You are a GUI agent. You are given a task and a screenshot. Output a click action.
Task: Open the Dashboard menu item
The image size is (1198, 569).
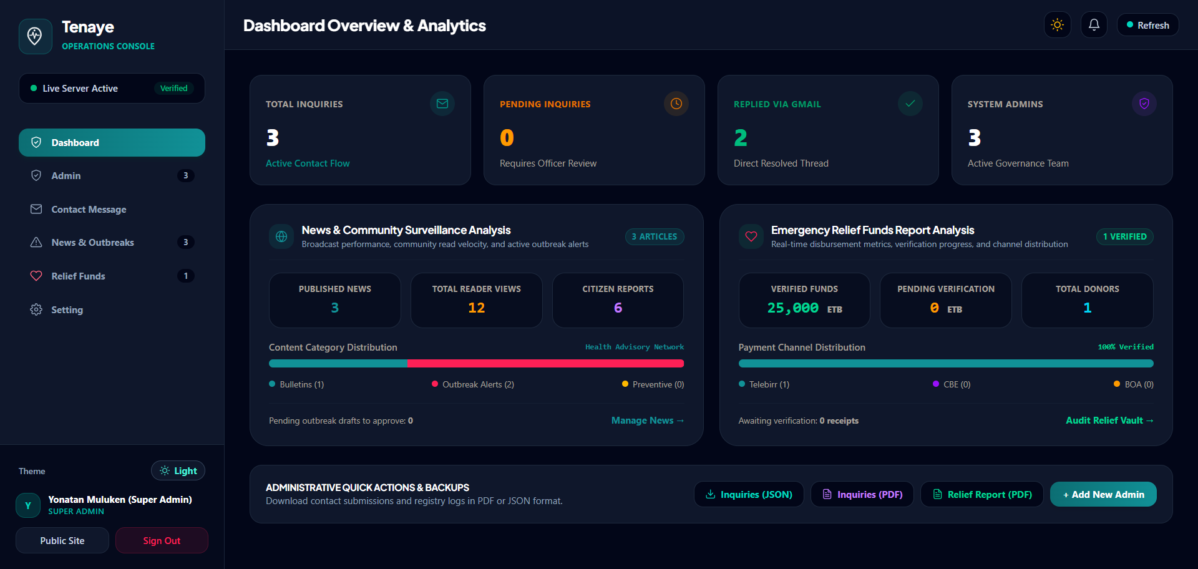point(112,142)
